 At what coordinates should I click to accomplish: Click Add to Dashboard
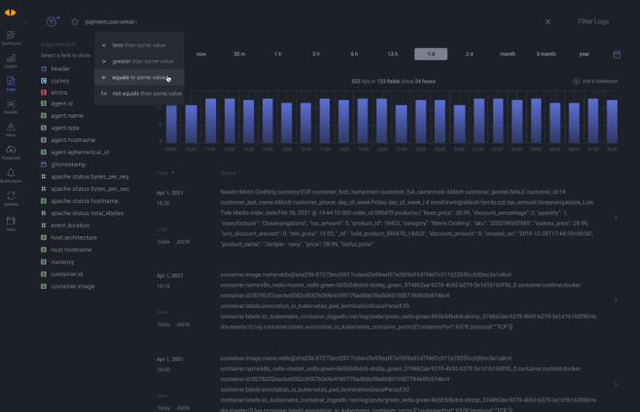(595, 81)
